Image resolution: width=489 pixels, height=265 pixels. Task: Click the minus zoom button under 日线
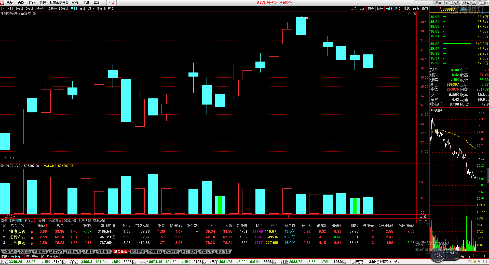tap(426, 221)
